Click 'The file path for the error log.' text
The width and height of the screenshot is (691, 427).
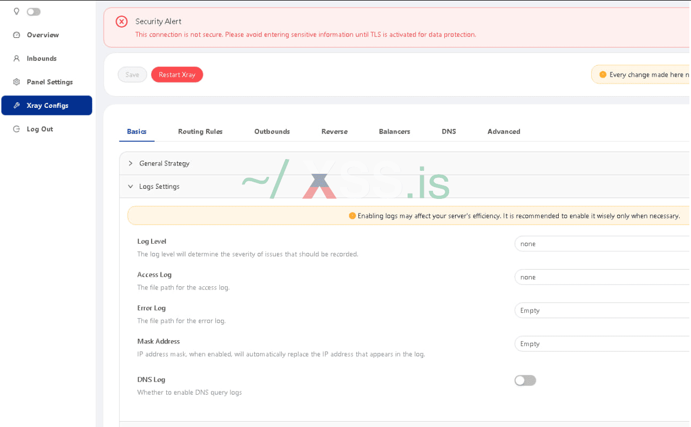tap(181, 321)
